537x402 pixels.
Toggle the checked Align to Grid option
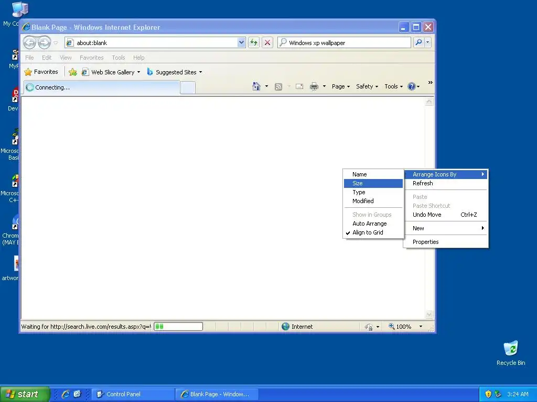pyautogui.click(x=373, y=232)
